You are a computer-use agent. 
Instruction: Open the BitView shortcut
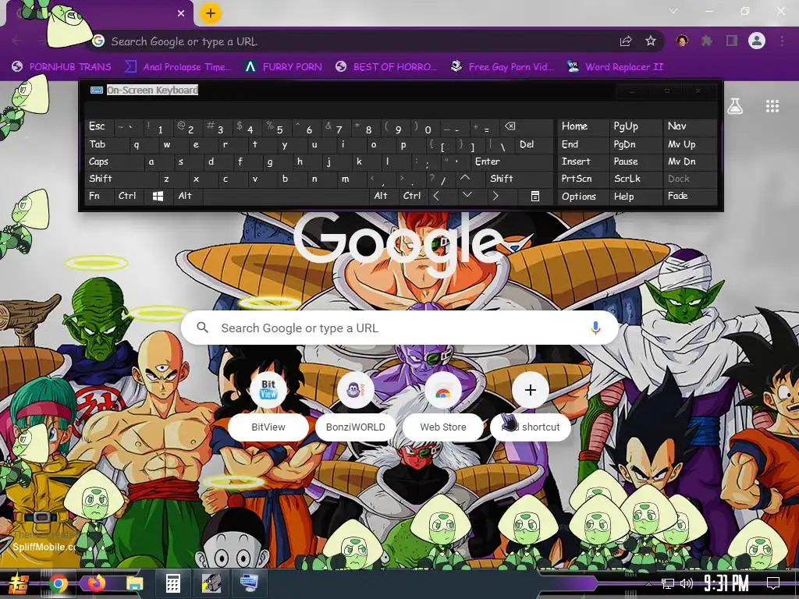(x=268, y=407)
